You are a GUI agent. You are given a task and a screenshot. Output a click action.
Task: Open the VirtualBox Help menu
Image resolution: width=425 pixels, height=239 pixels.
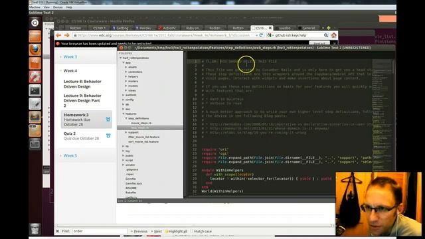[69, 7]
